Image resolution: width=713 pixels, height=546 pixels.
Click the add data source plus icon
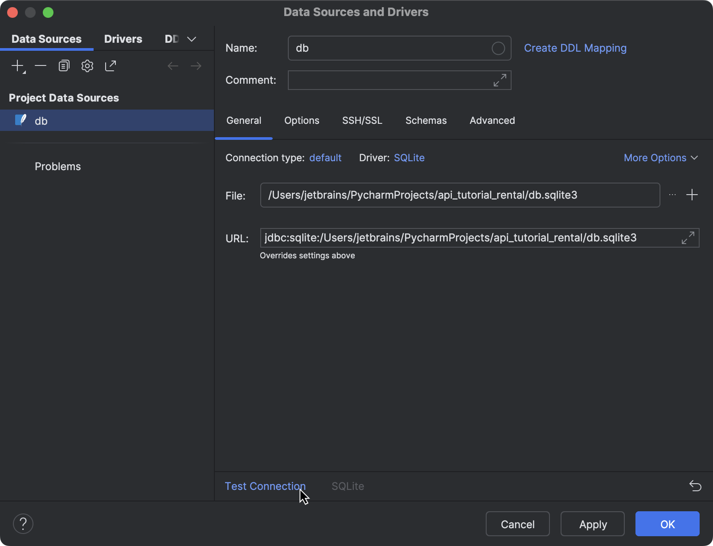click(x=17, y=66)
